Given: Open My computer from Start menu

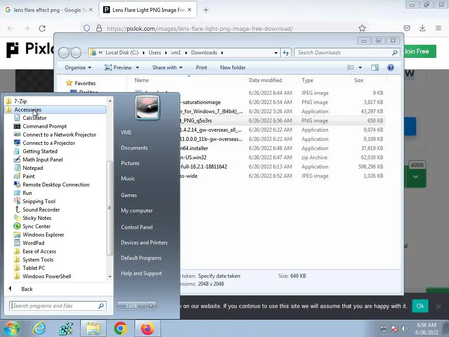Looking at the screenshot, I should coord(137,211).
